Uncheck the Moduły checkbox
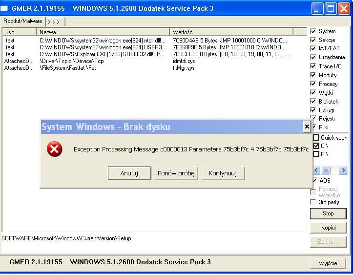This screenshot has height=275, width=353. click(313, 75)
